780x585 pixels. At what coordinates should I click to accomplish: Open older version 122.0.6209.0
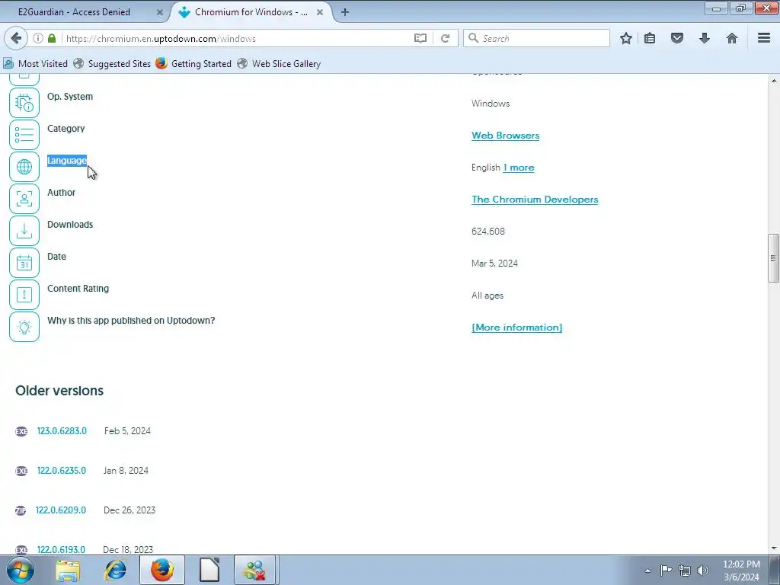61,510
